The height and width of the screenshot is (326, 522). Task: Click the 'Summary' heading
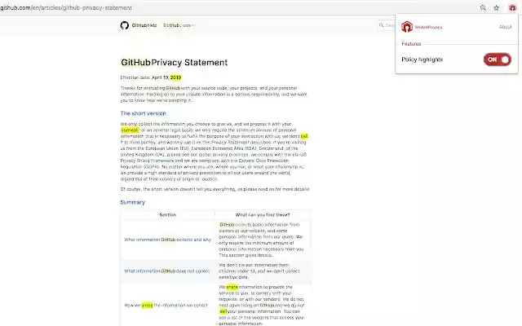pyautogui.click(x=132, y=202)
